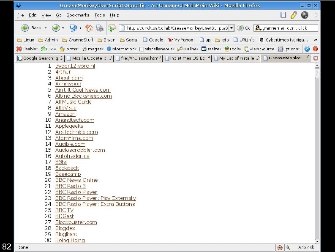Open the Basecamp link
Image resolution: width=335 pixels, height=252 pixels.
68,174
